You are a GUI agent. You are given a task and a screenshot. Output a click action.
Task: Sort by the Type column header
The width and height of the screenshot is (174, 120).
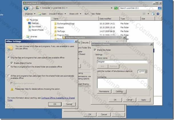130,19
